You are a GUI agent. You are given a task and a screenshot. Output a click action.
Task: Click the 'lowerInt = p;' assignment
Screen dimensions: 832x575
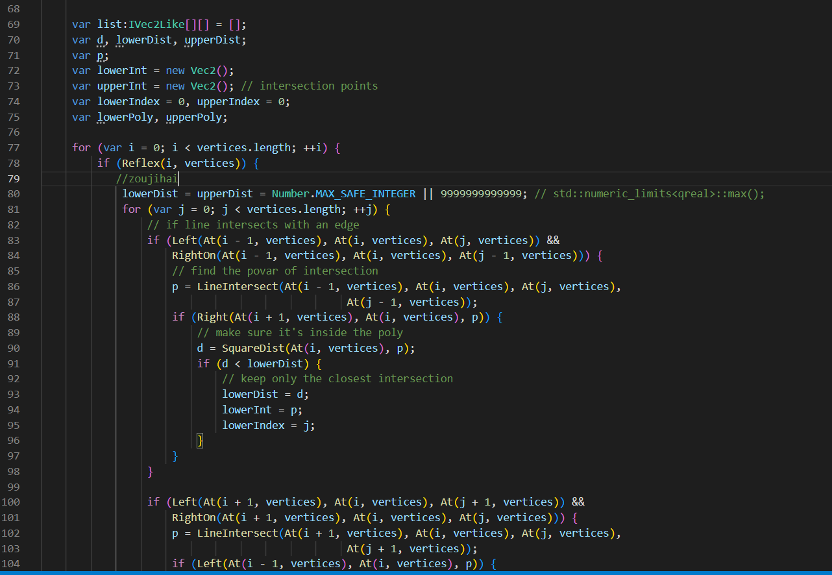click(x=262, y=410)
